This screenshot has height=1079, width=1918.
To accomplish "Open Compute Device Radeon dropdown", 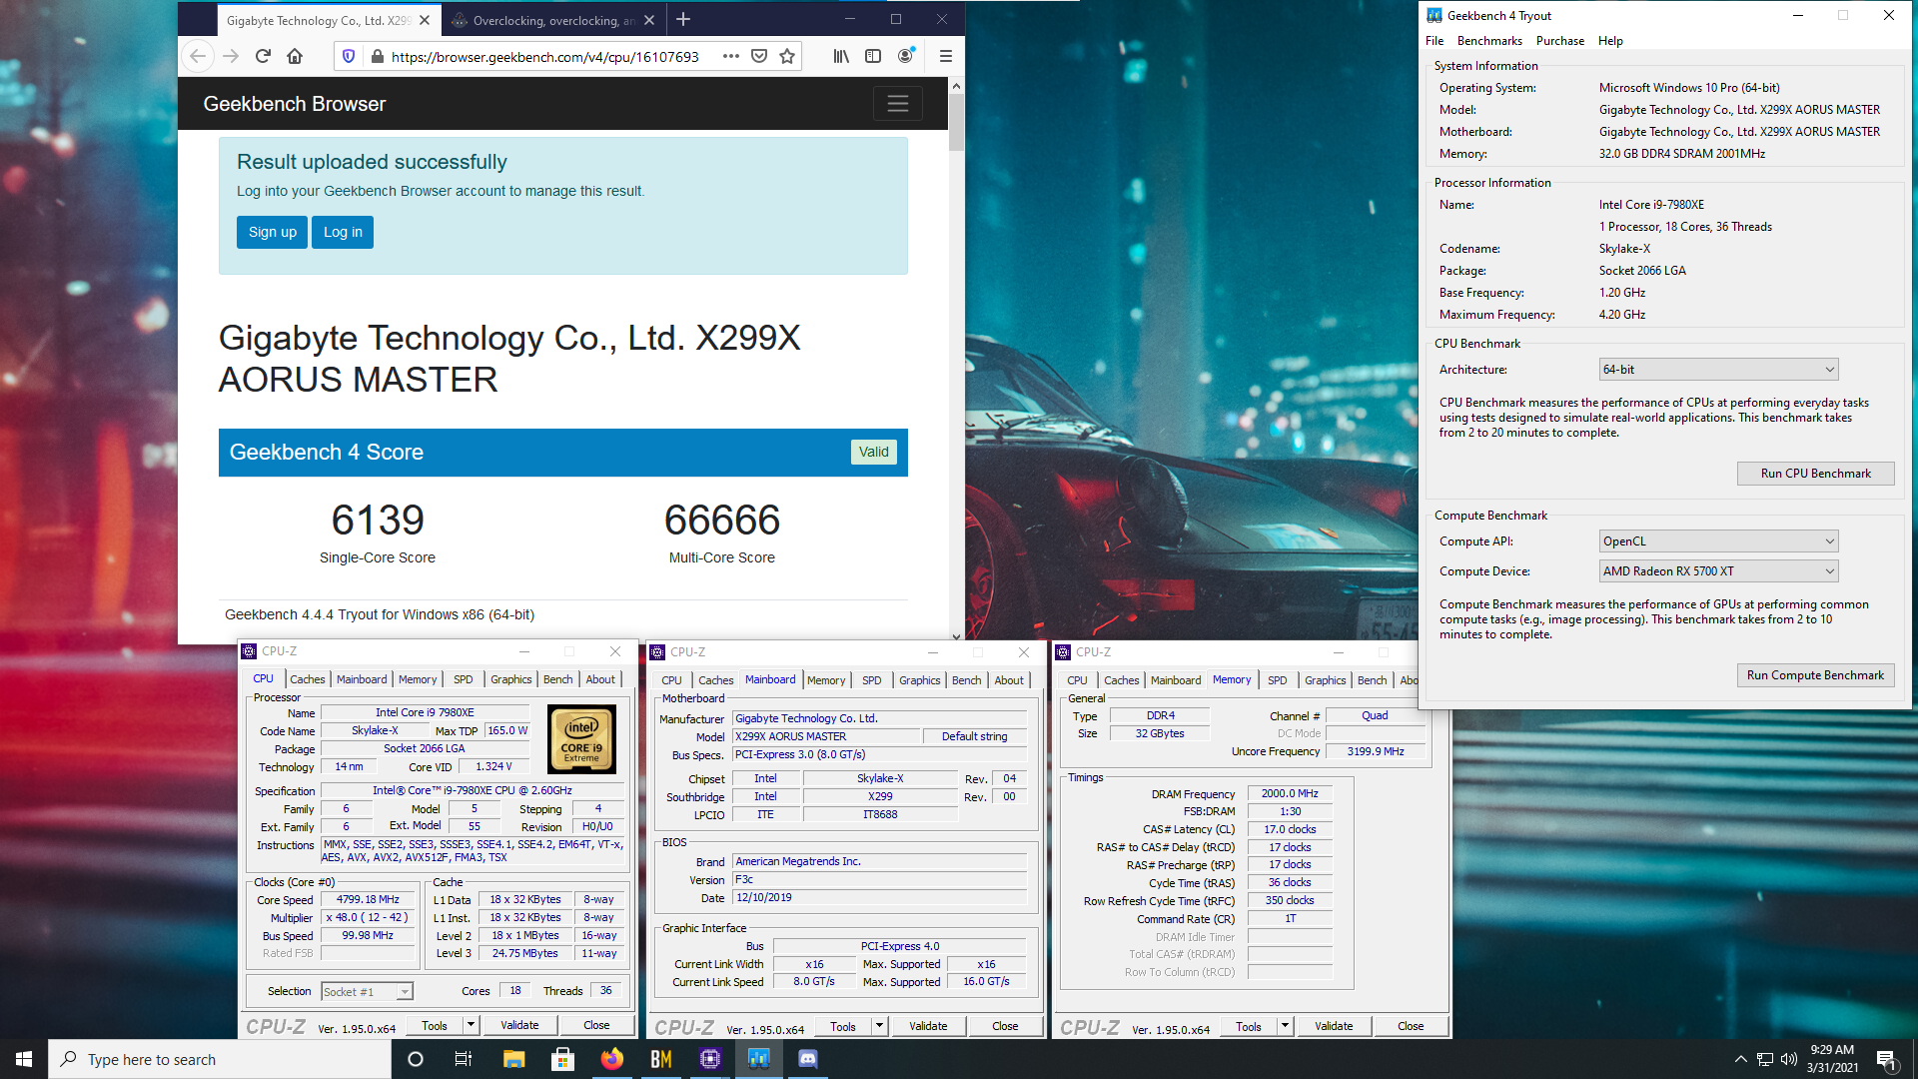I will (1718, 571).
